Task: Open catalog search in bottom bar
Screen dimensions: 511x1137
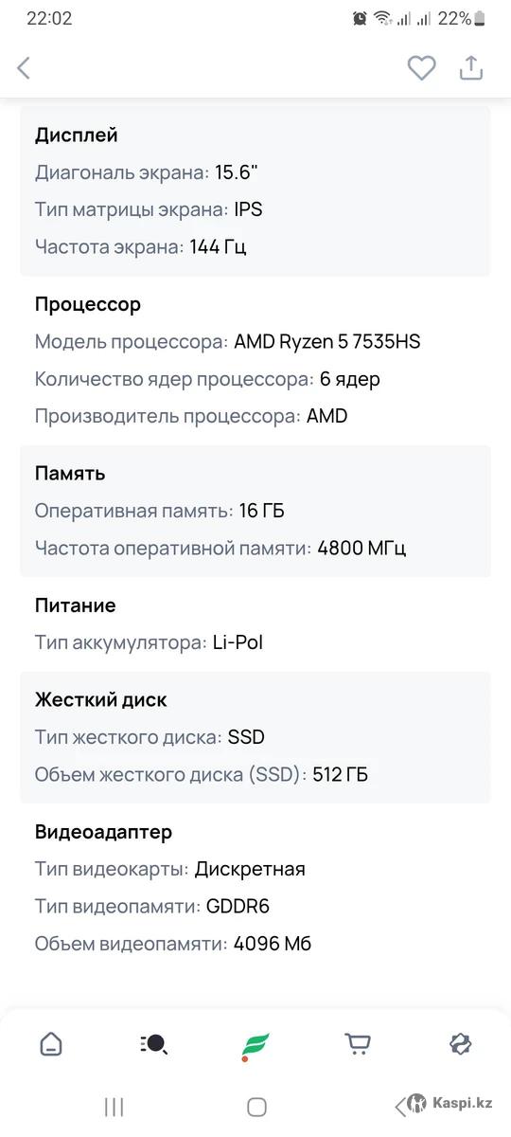Action: coord(153,1044)
